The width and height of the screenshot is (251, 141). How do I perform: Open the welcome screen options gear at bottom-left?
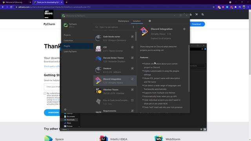click(x=65, y=110)
